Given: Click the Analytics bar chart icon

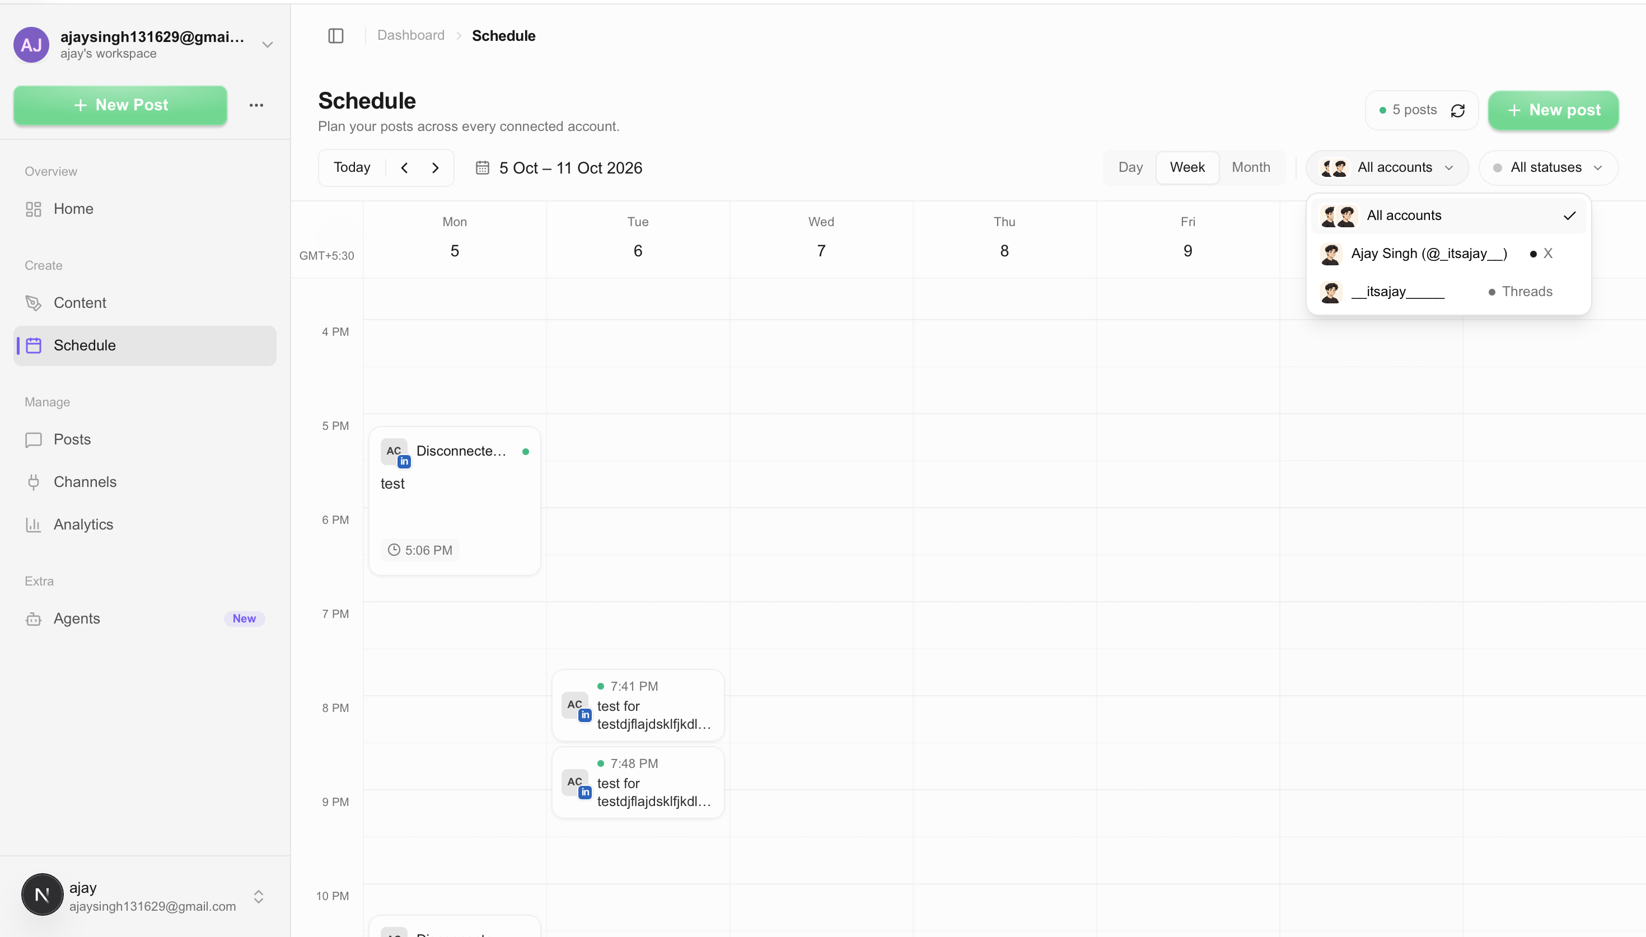Looking at the screenshot, I should pos(34,524).
